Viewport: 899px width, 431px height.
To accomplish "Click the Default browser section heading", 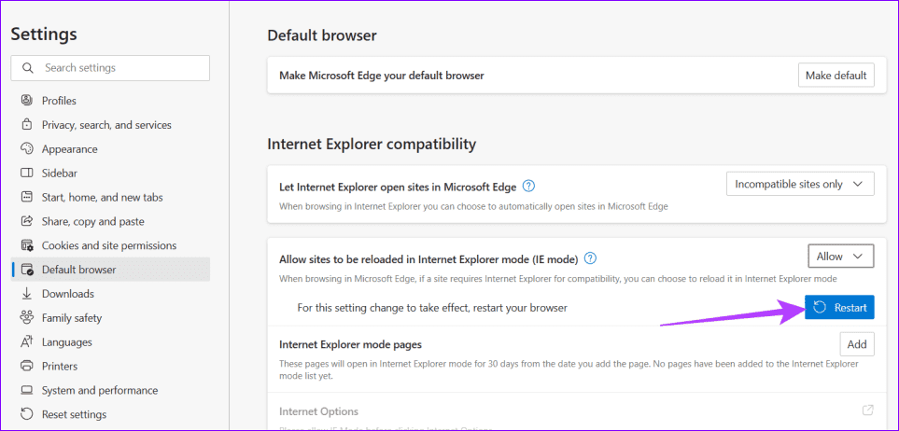I will click(322, 35).
